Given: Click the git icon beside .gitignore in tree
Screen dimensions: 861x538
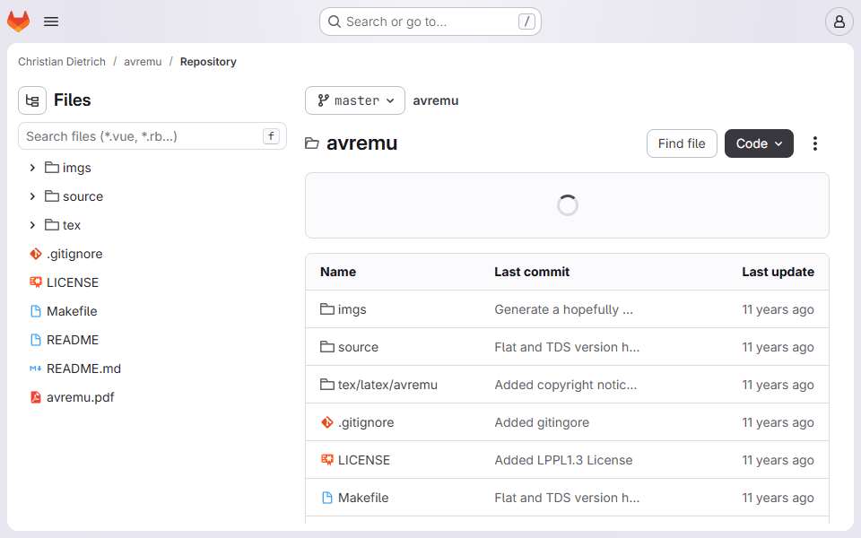Looking at the screenshot, I should click(36, 254).
